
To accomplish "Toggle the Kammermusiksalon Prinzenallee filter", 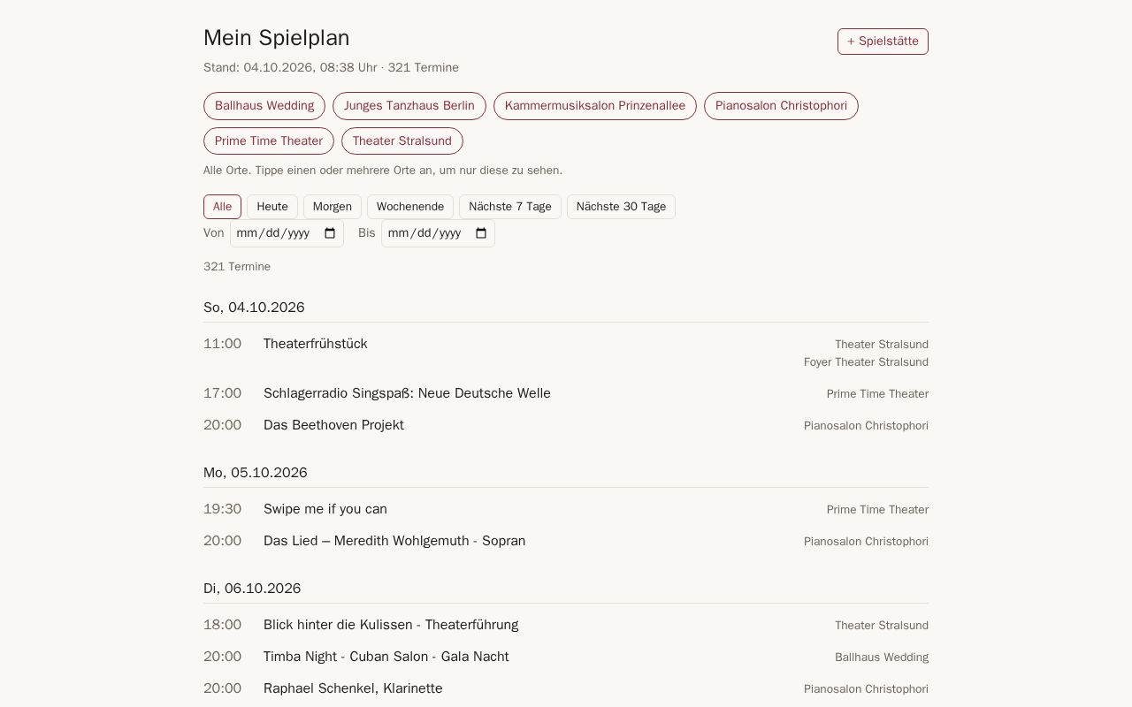I will pos(595,106).
